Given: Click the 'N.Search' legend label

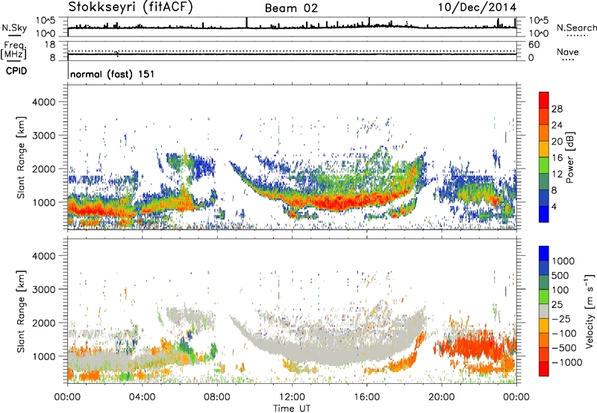Looking at the screenshot, I should click(x=576, y=28).
